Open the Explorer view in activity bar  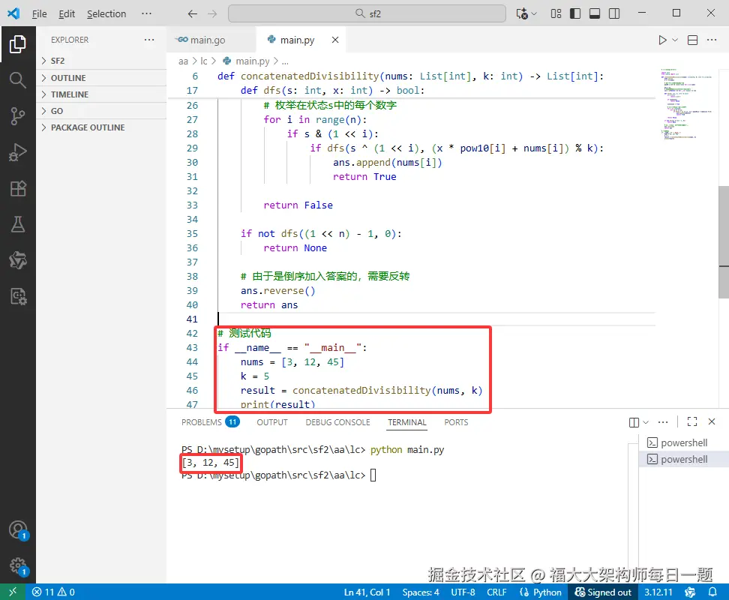coord(18,44)
